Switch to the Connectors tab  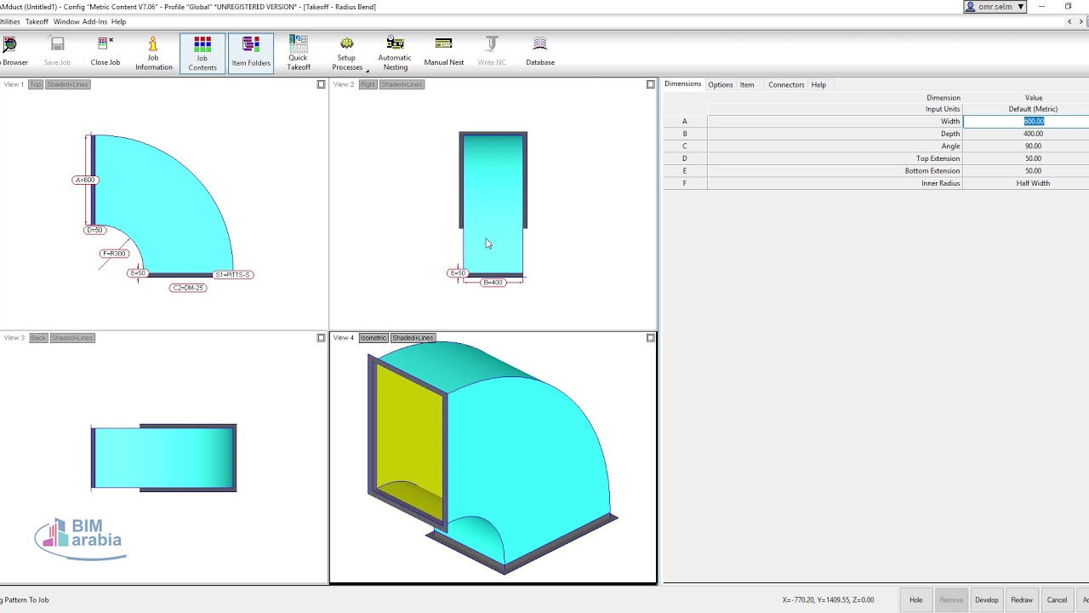click(x=785, y=84)
